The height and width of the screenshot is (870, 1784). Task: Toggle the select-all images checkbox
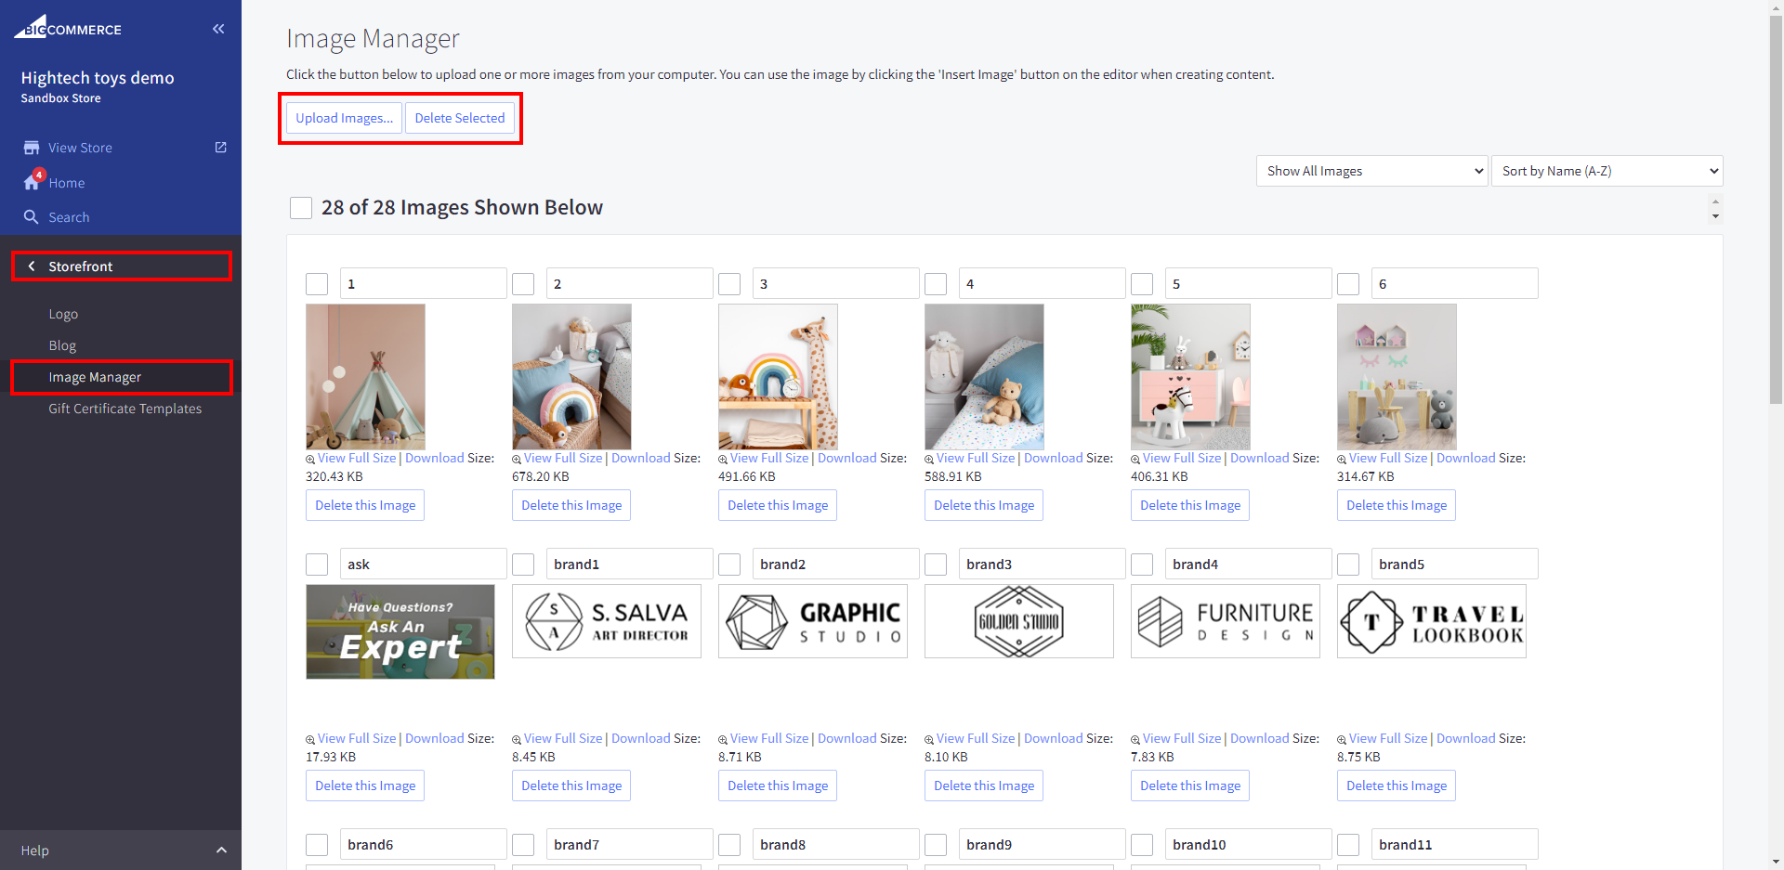301,208
